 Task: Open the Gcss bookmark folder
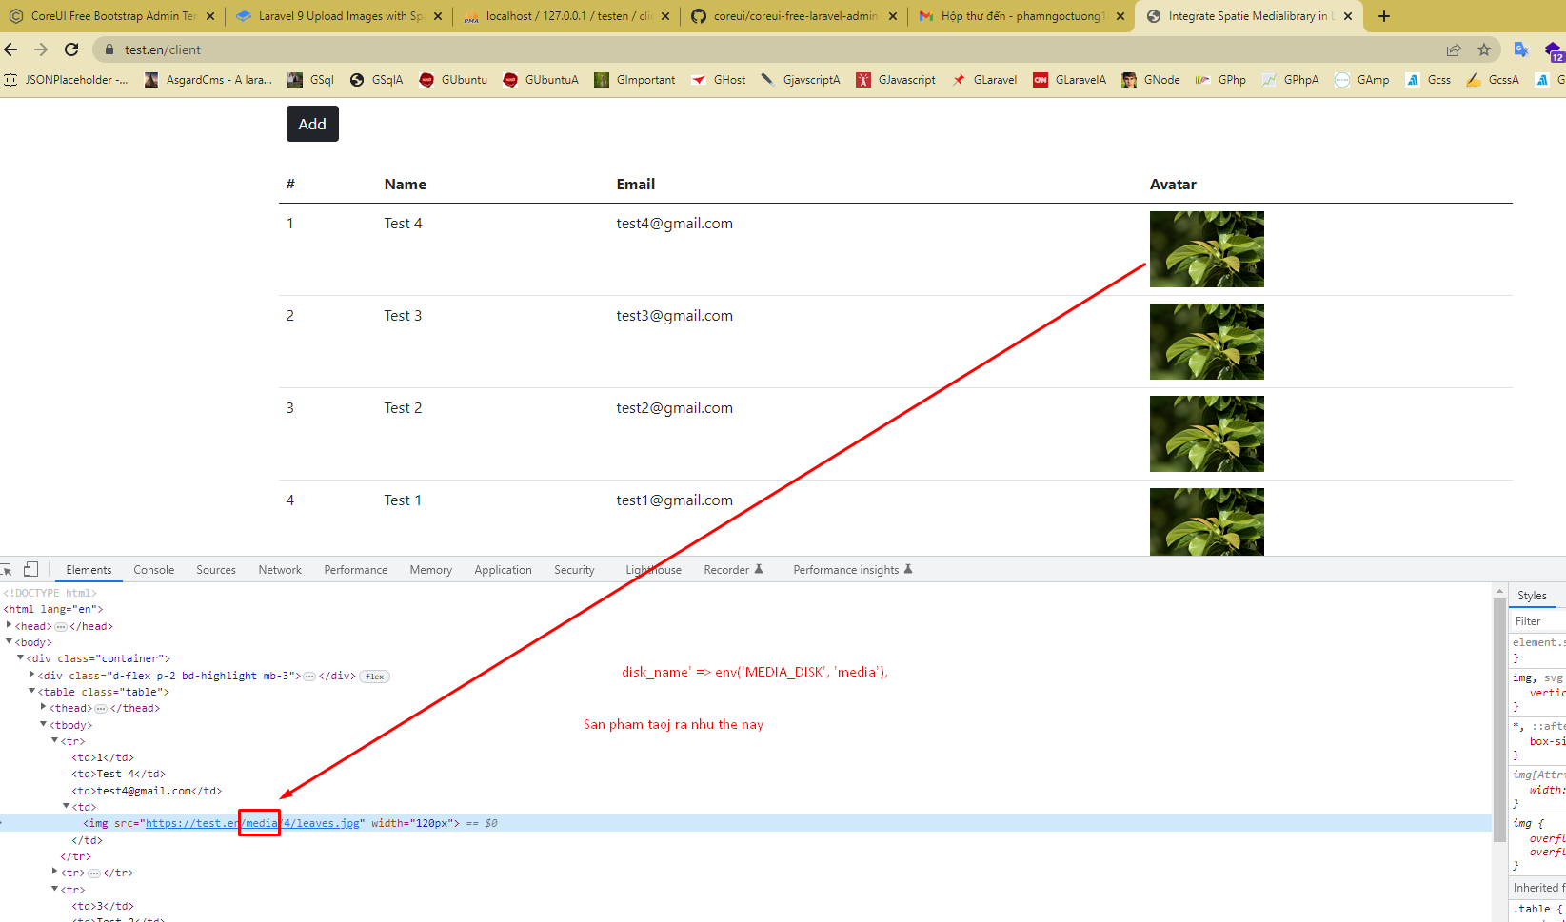point(1429,80)
